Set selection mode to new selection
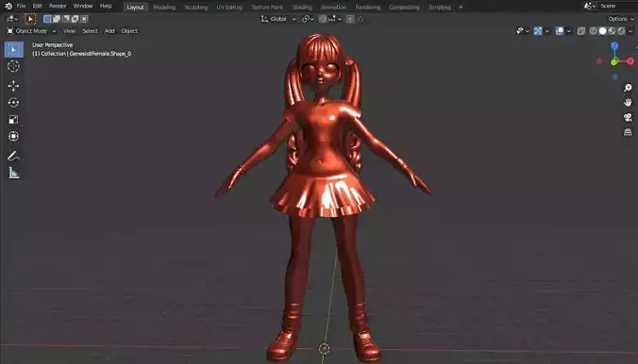Image resolution: width=638 pixels, height=364 pixels. click(47, 19)
